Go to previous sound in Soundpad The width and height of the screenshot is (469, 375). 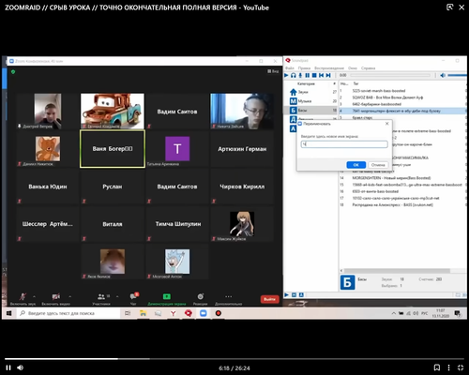pos(321,75)
